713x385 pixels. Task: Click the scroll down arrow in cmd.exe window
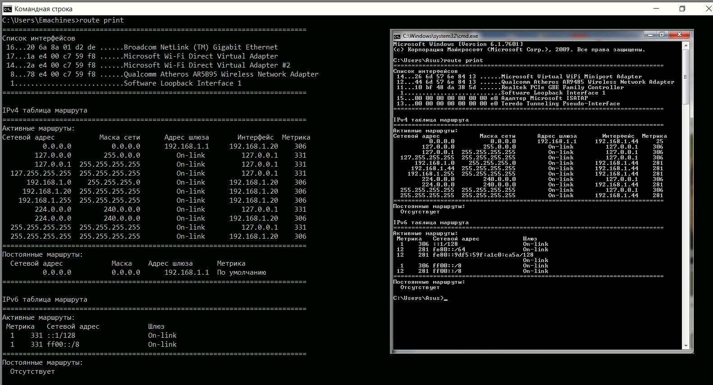point(686,346)
